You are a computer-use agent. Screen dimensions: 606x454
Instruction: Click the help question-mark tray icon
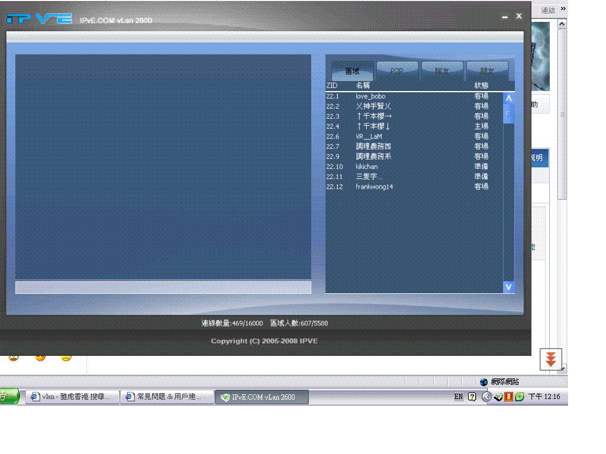[x=472, y=397]
